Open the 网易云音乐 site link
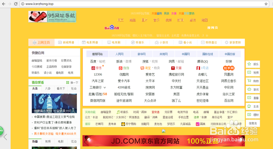This screenshot has width=273, height=149. 229,81
